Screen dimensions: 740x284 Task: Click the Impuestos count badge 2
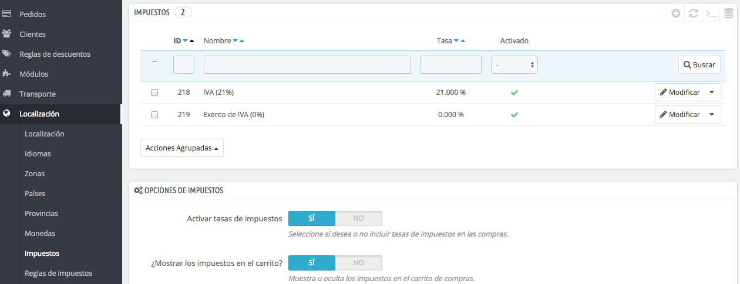pos(183,12)
